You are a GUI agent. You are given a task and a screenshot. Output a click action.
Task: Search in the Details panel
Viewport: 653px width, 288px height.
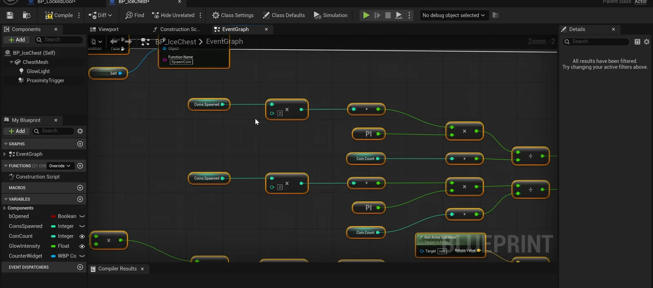point(596,42)
